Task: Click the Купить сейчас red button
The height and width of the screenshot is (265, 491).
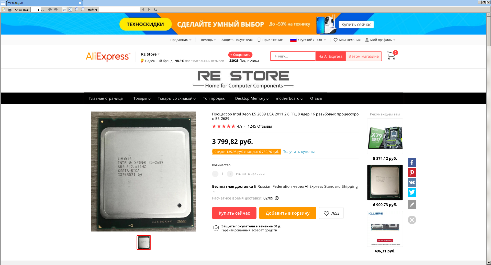Action: pyautogui.click(x=234, y=213)
